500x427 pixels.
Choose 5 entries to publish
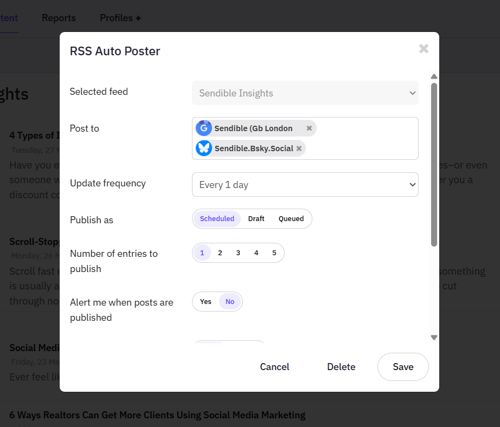pos(274,253)
